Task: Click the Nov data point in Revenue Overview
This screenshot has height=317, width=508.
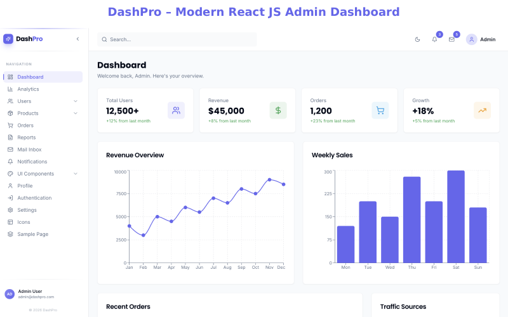Action: pos(269,179)
